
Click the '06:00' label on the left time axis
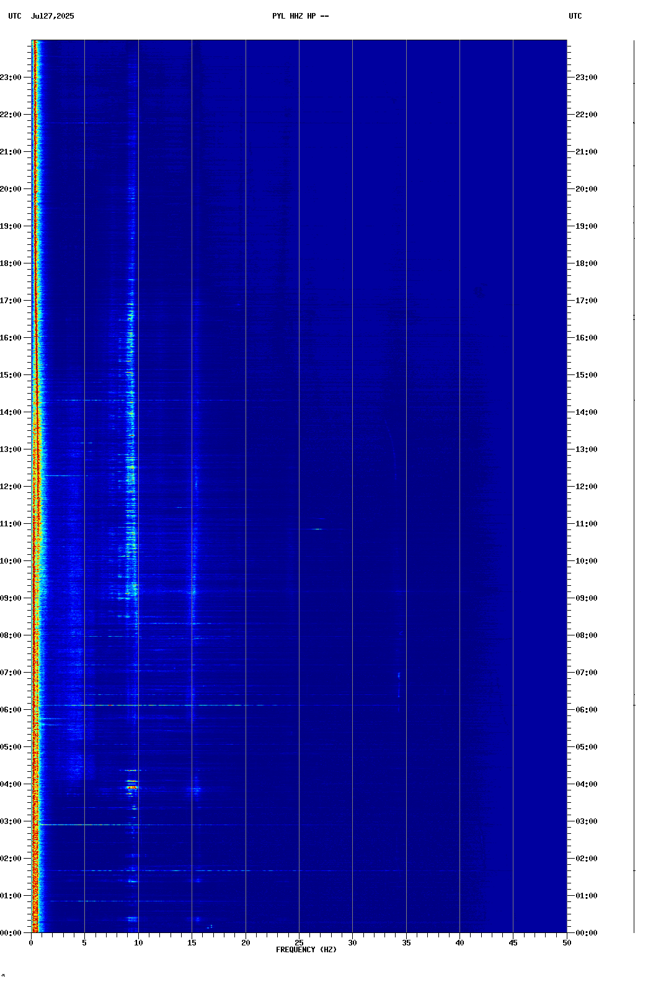[11, 710]
